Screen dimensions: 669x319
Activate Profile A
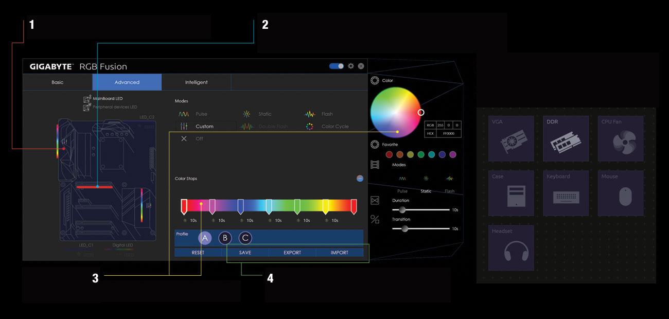pyautogui.click(x=205, y=238)
